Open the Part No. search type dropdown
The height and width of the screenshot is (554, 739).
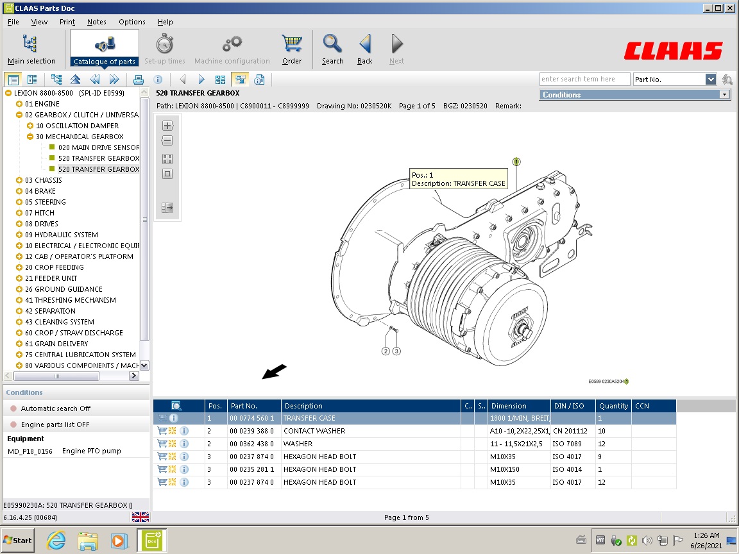(711, 80)
